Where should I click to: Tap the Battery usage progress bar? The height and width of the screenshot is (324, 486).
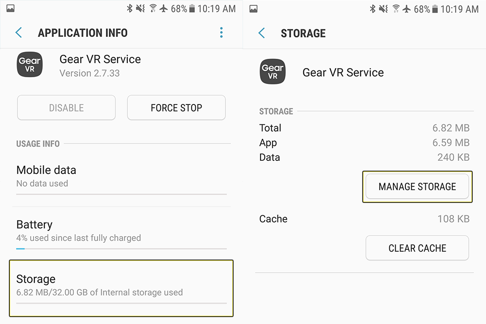(x=121, y=248)
